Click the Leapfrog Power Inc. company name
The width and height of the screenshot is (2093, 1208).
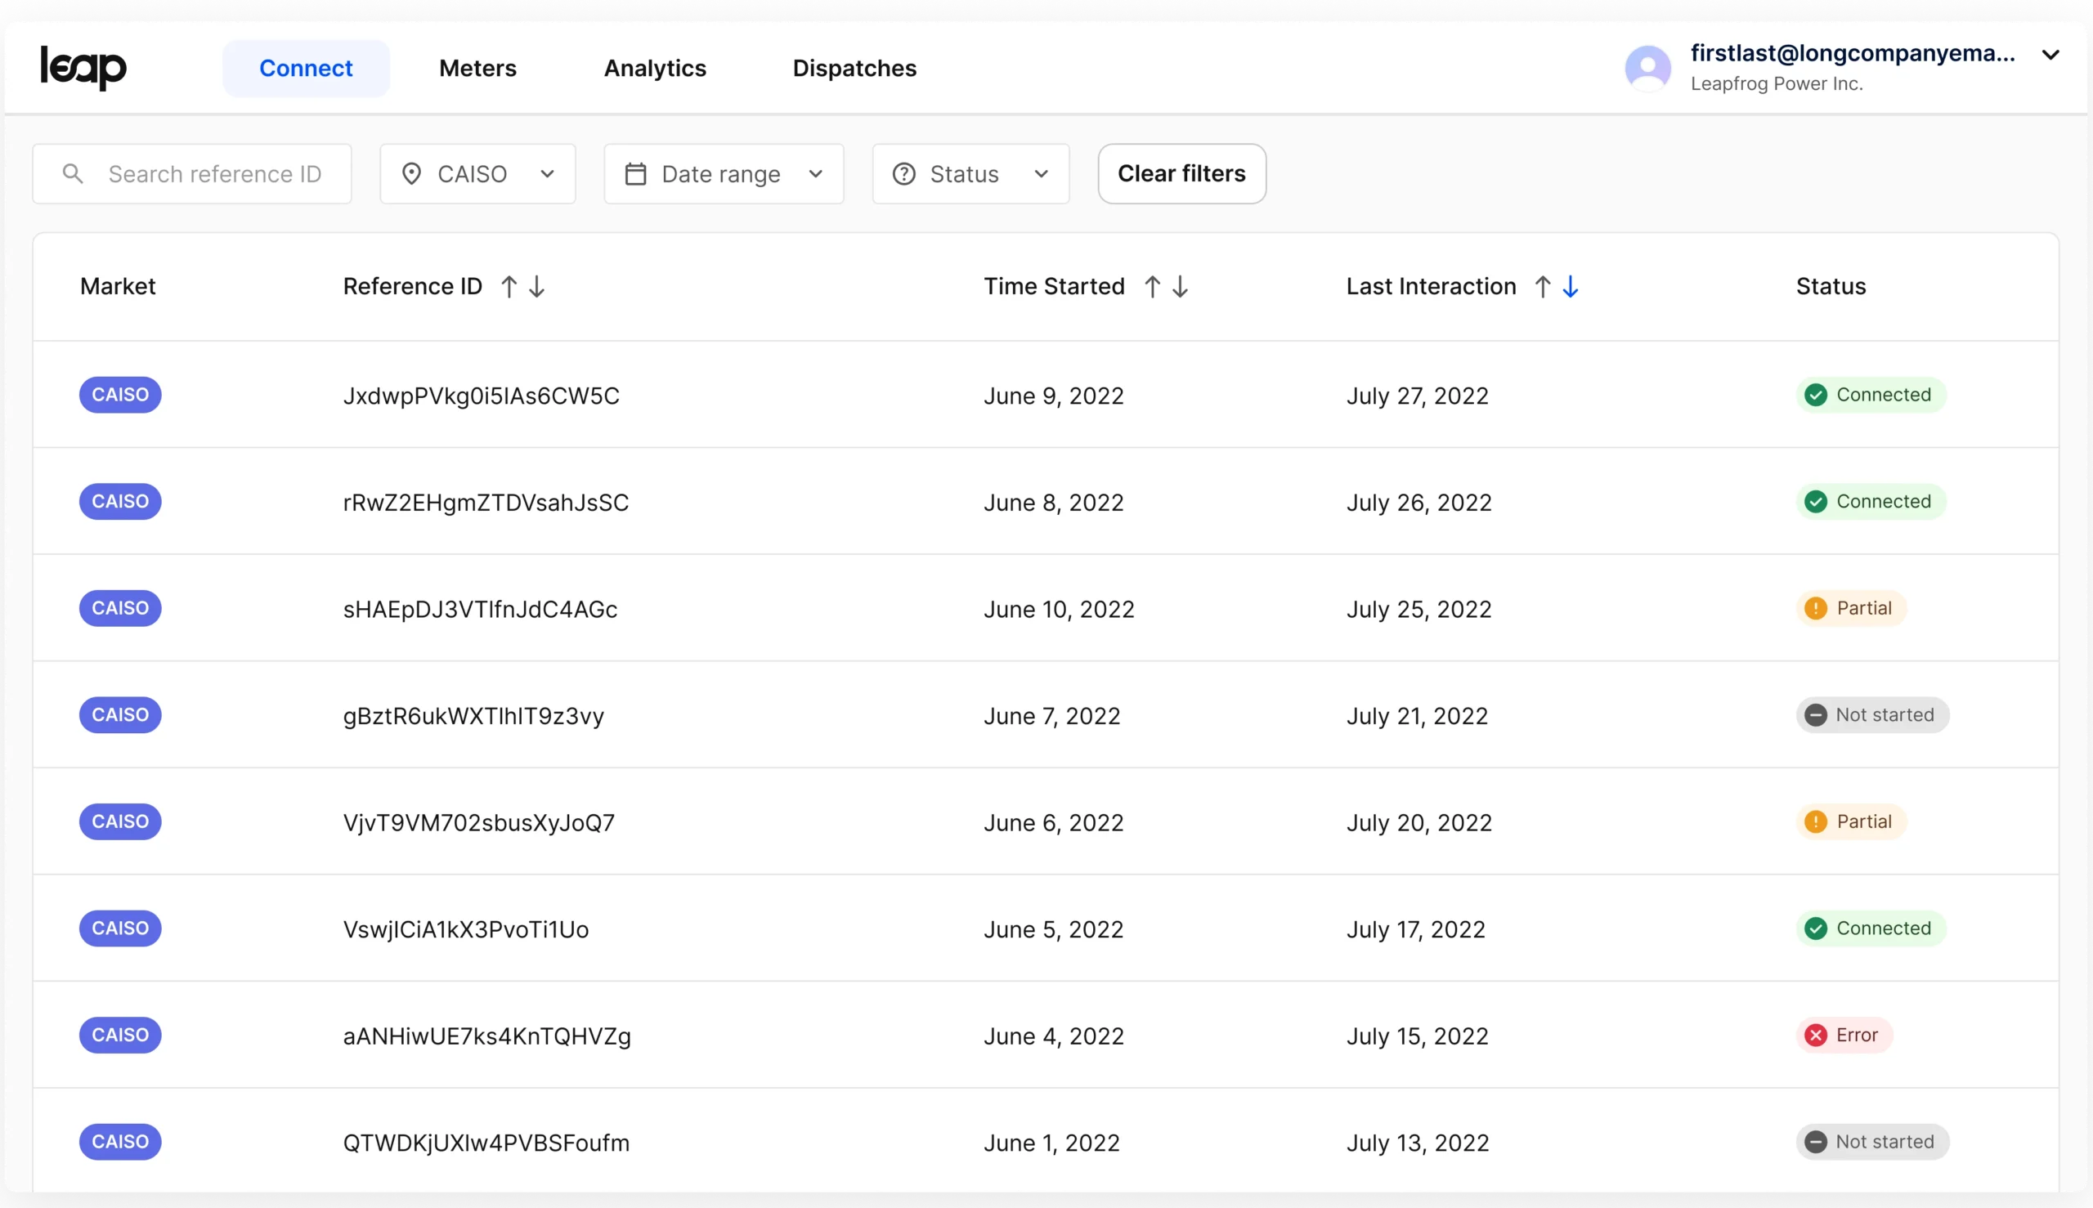[x=1777, y=84]
